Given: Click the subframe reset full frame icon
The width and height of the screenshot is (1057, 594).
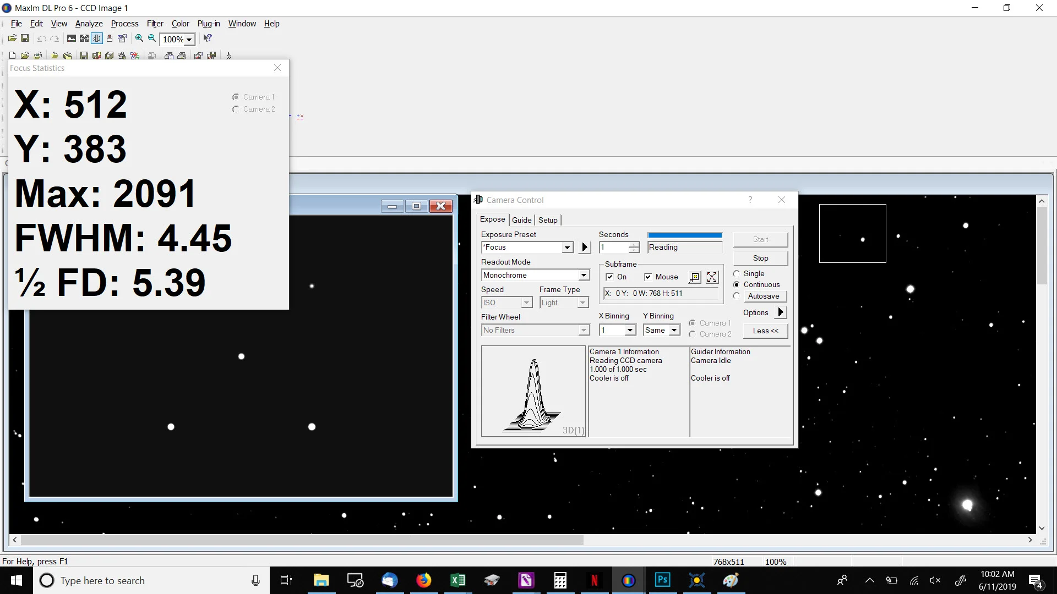Looking at the screenshot, I should pyautogui.click(x=712, y=277).
